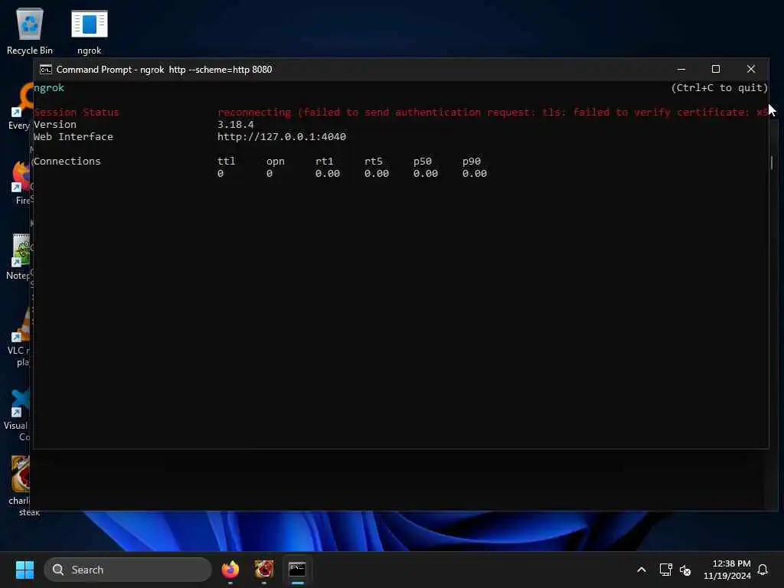The image size is (784, 588).
Task: Click the red Session Status label
Action: [77, 112]
